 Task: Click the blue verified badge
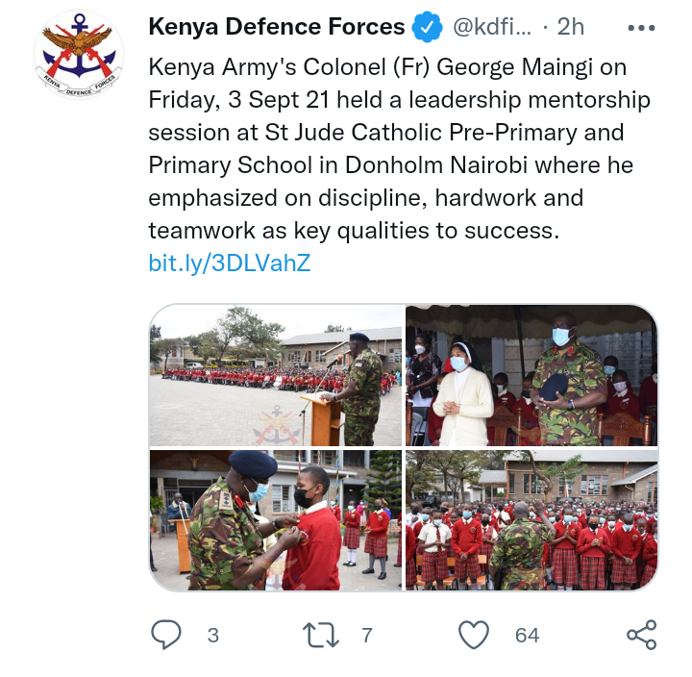pos(427,27)
